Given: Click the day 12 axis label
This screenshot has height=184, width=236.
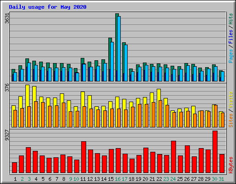Looking at the screenshot, I should [90, 179].
